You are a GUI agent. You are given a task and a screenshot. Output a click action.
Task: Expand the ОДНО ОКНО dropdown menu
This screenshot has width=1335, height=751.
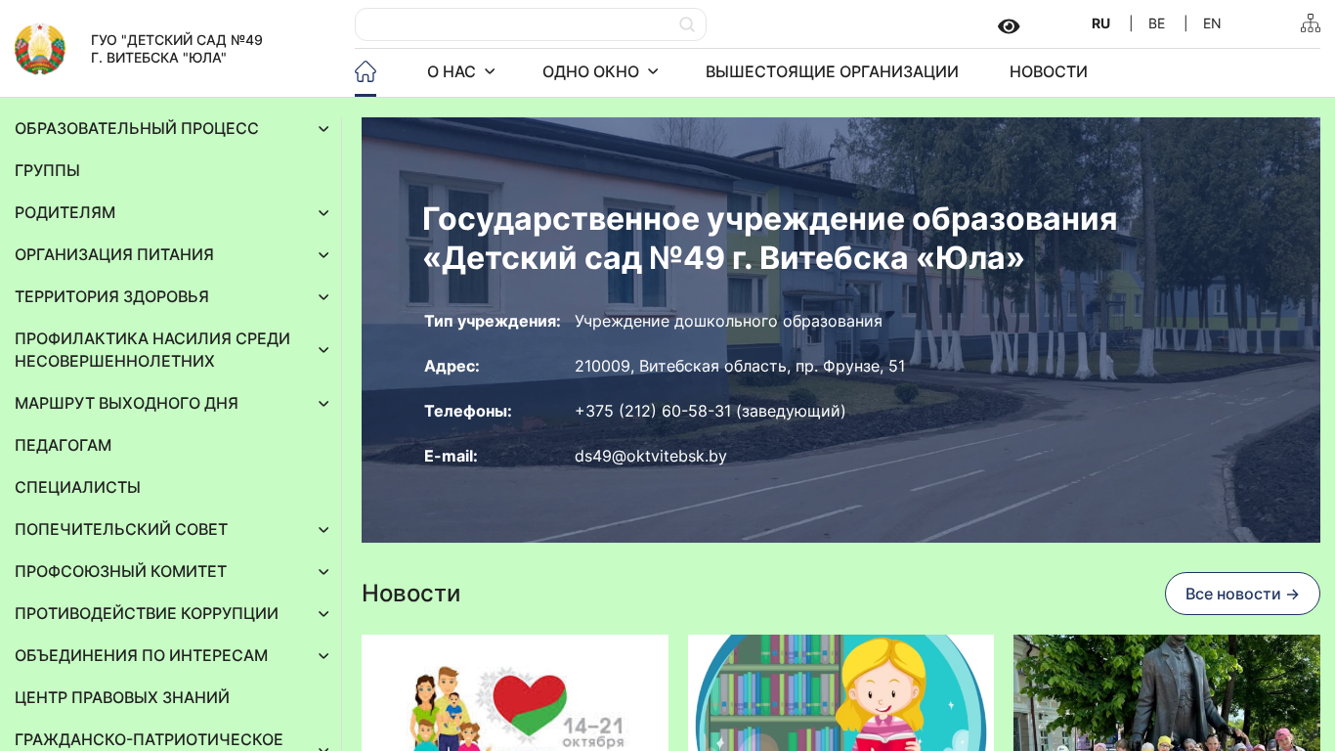[600, 71]
